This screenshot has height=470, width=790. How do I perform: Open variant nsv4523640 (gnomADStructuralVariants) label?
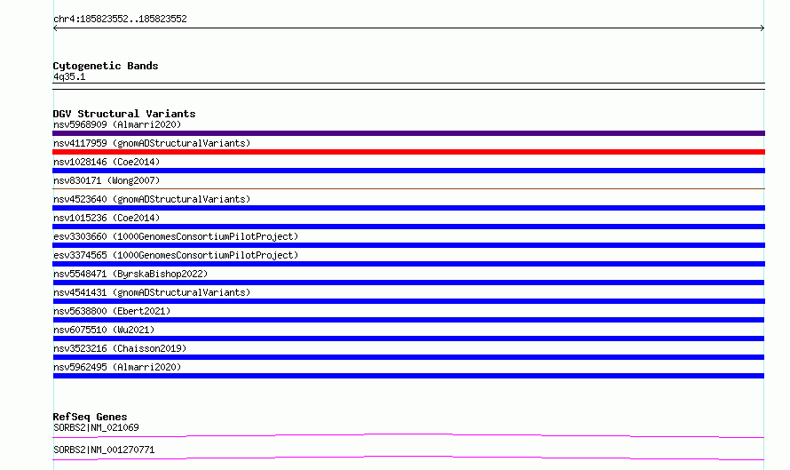[152, 199]
